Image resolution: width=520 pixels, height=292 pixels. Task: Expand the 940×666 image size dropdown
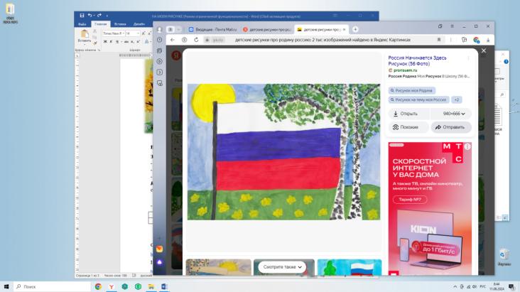click(453, 114)
